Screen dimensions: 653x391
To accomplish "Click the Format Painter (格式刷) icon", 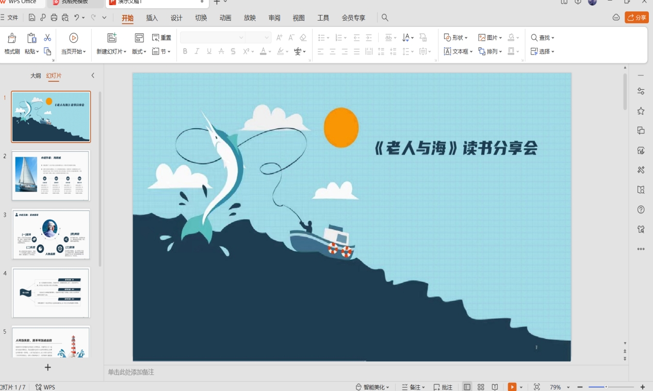I will [12, 38].
